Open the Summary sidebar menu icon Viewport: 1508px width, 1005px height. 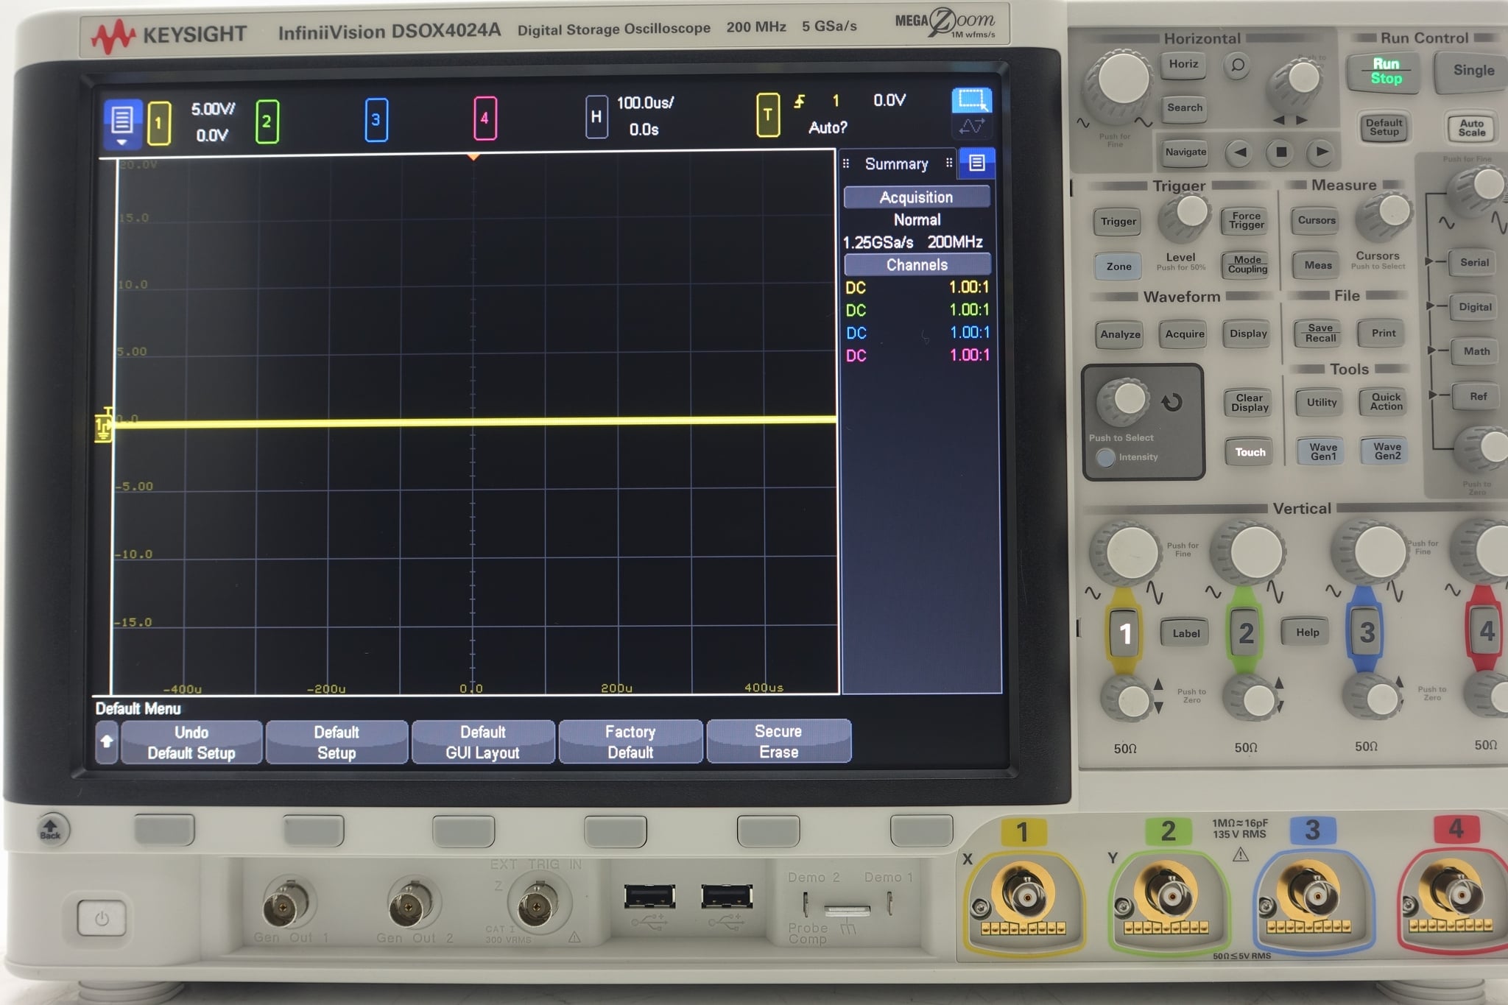tap(977, 163)
